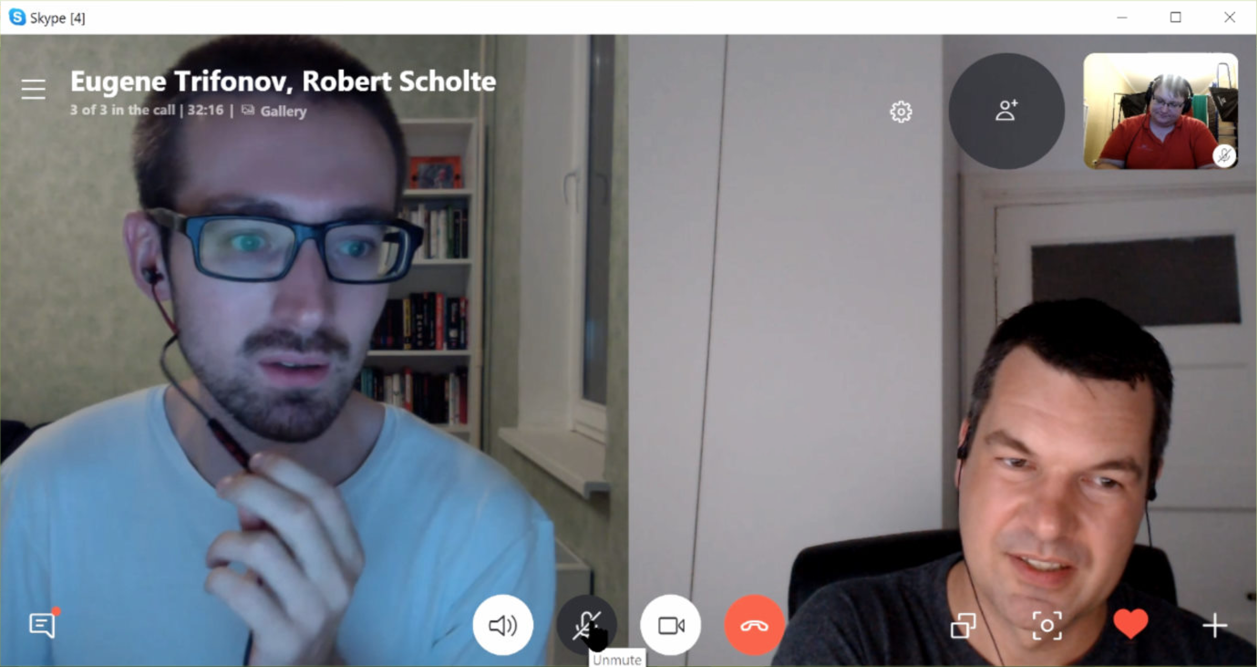
Task: Unmute the microphone
Action: point(587,625)
